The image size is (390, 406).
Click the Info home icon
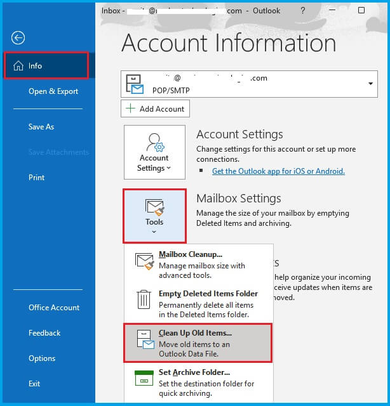(18, 66)
